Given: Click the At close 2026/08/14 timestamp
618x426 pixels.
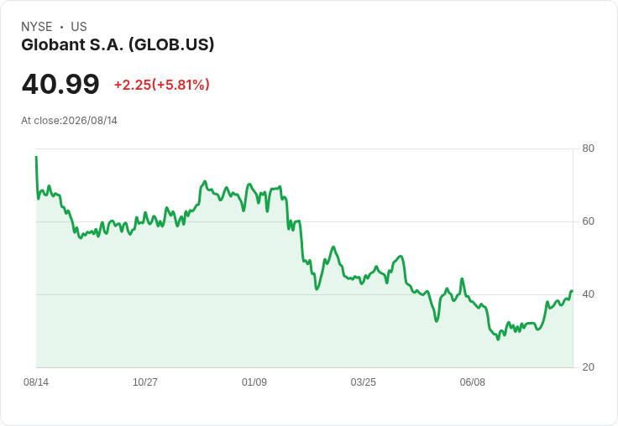Looking at the screenshot, I should 69,121.
